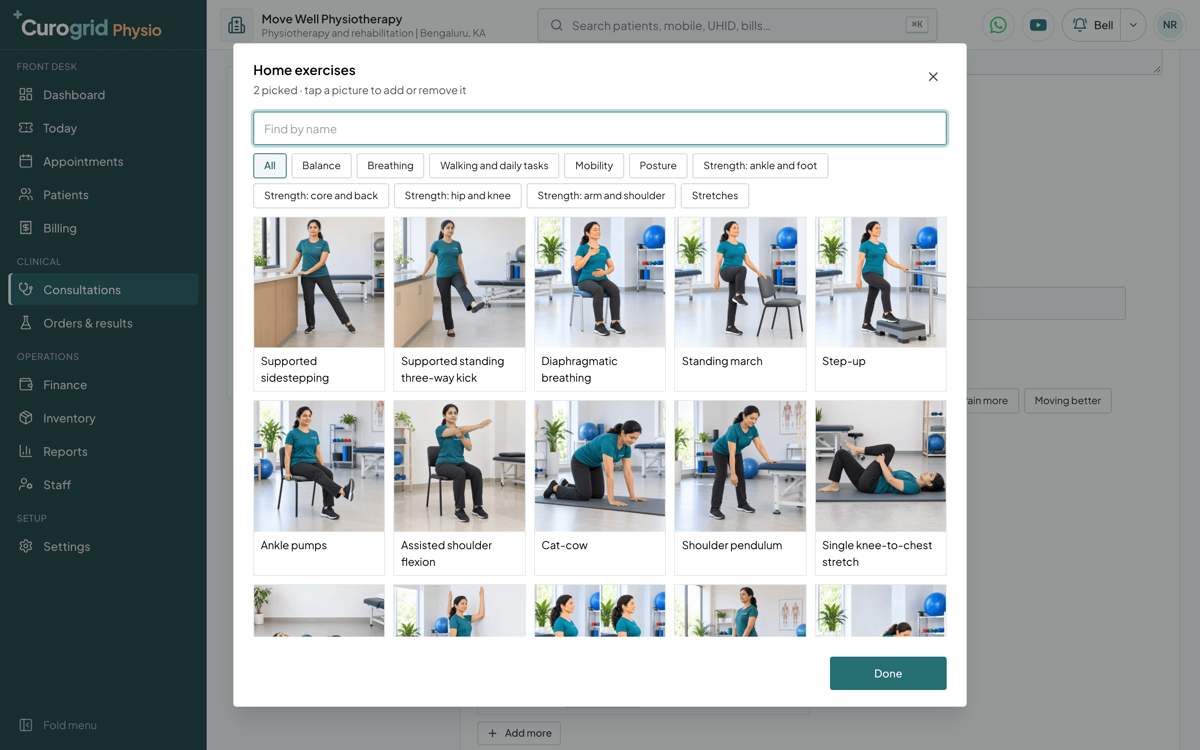Pick the Supported standing three-way kick picture
The image size is (1200, 750).
pyautogui.click(x=459, y=282)
